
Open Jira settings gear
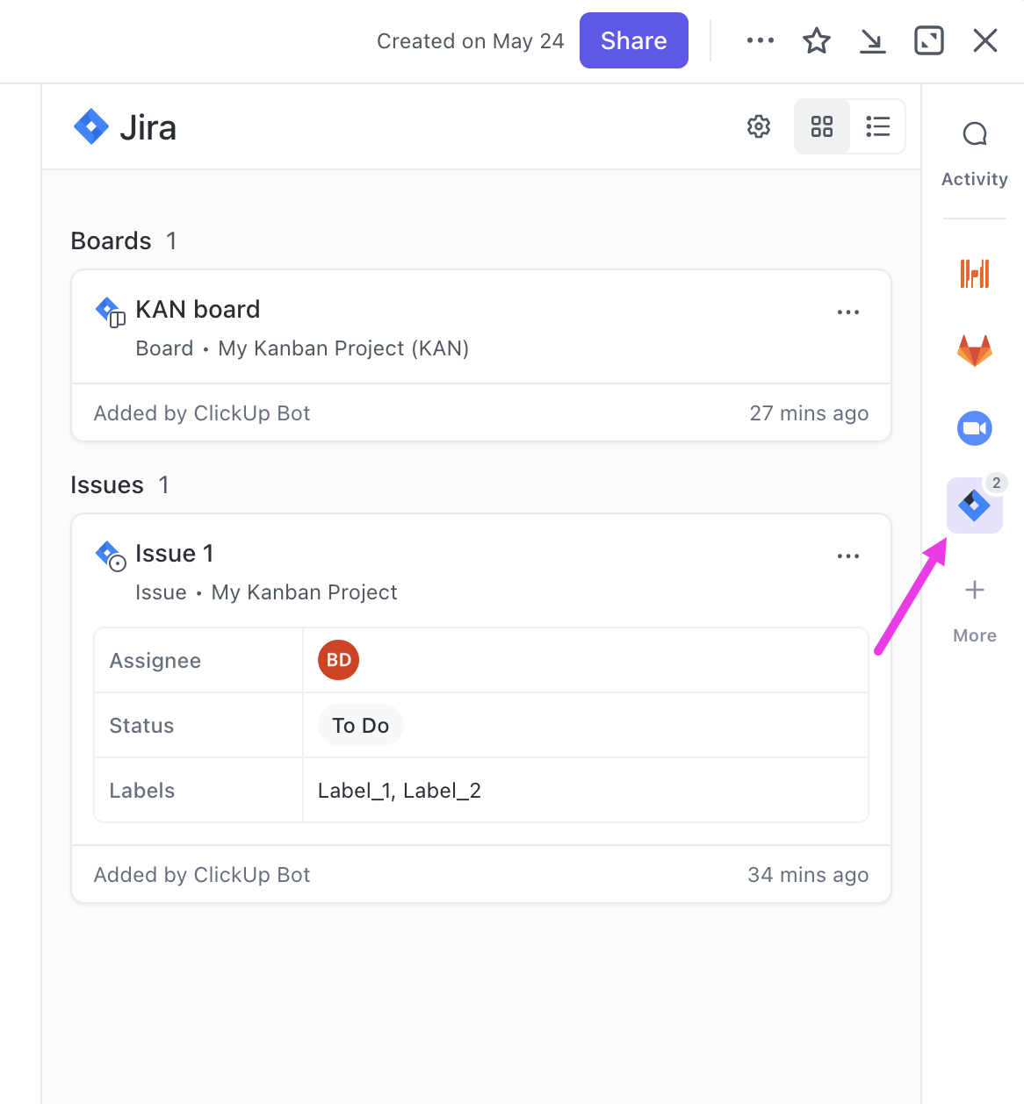click(x=759, y=126)
